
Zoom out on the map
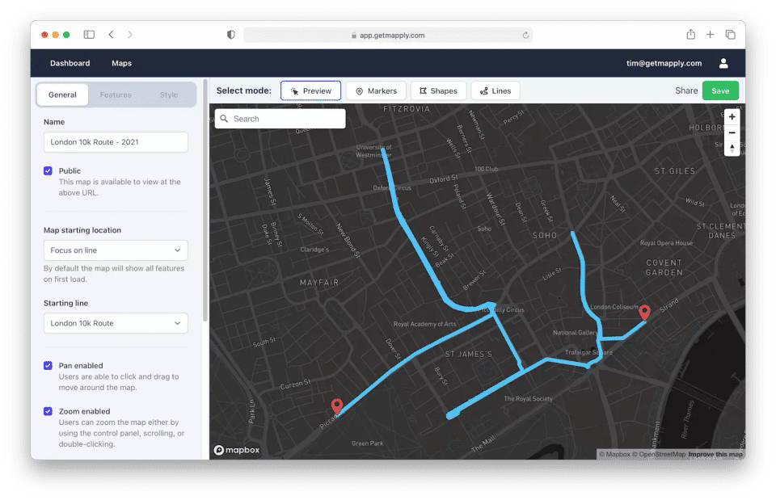coord(732,132)
